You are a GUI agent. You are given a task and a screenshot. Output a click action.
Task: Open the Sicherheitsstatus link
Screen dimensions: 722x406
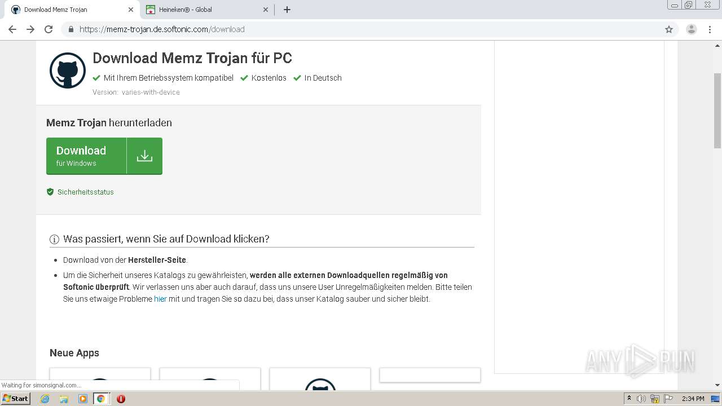click(86, 192)
